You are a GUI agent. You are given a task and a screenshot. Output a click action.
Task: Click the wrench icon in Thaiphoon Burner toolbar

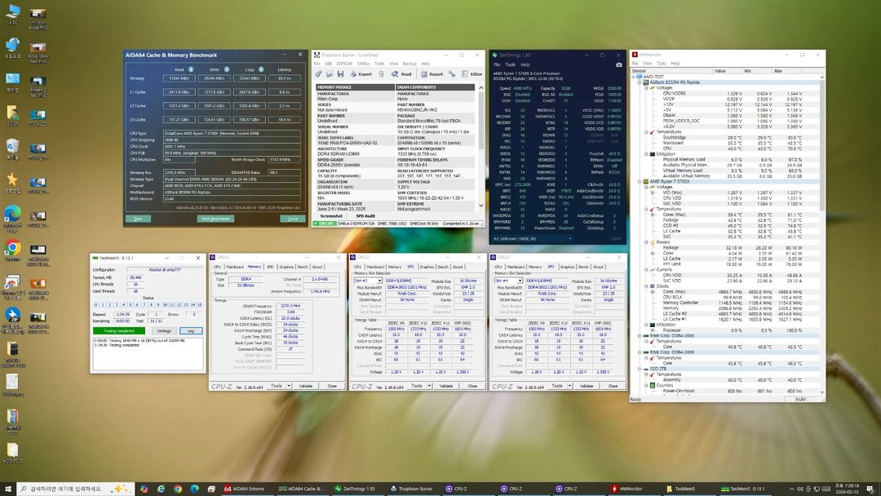pos(452,73)
